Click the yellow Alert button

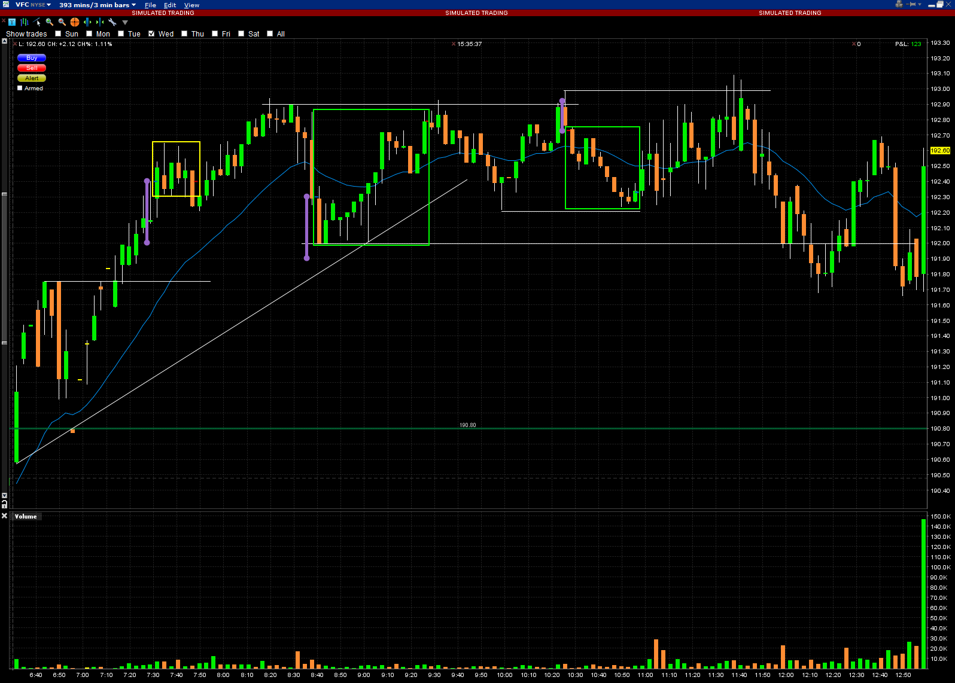click(32, 78)
